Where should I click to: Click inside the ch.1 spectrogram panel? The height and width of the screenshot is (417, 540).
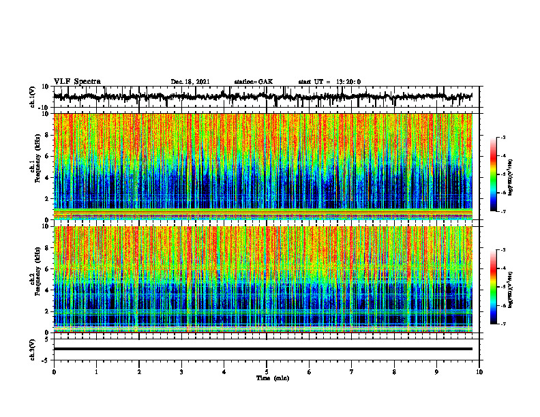[262, 166]
